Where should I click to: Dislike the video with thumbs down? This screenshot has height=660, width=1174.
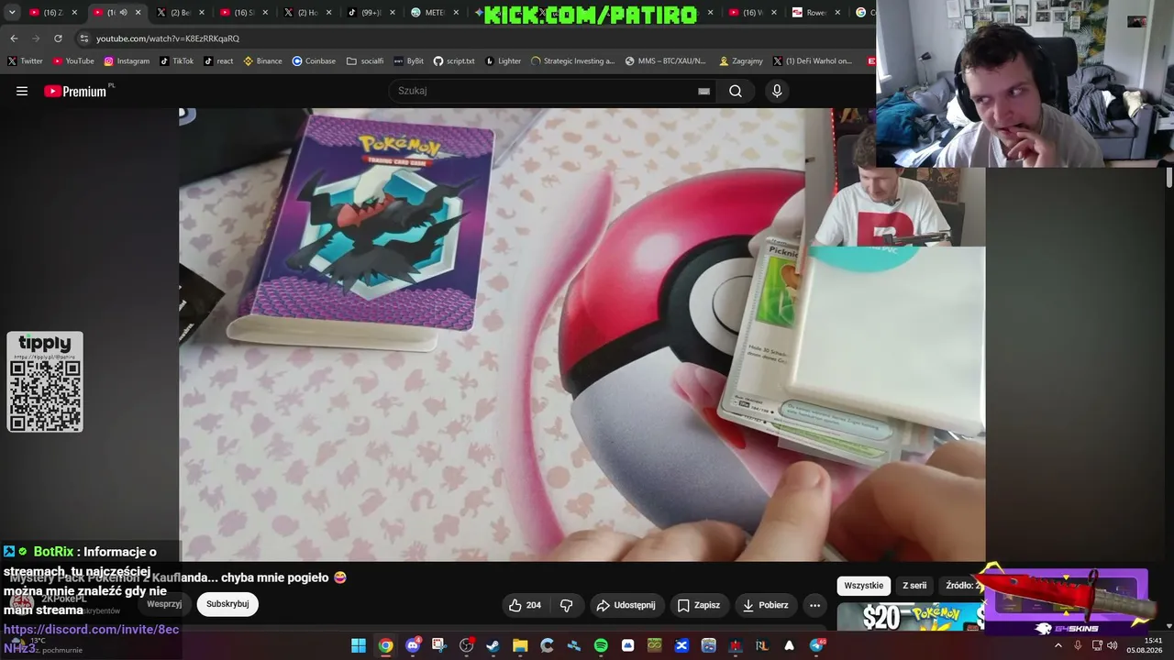click(x=567, y=605)
